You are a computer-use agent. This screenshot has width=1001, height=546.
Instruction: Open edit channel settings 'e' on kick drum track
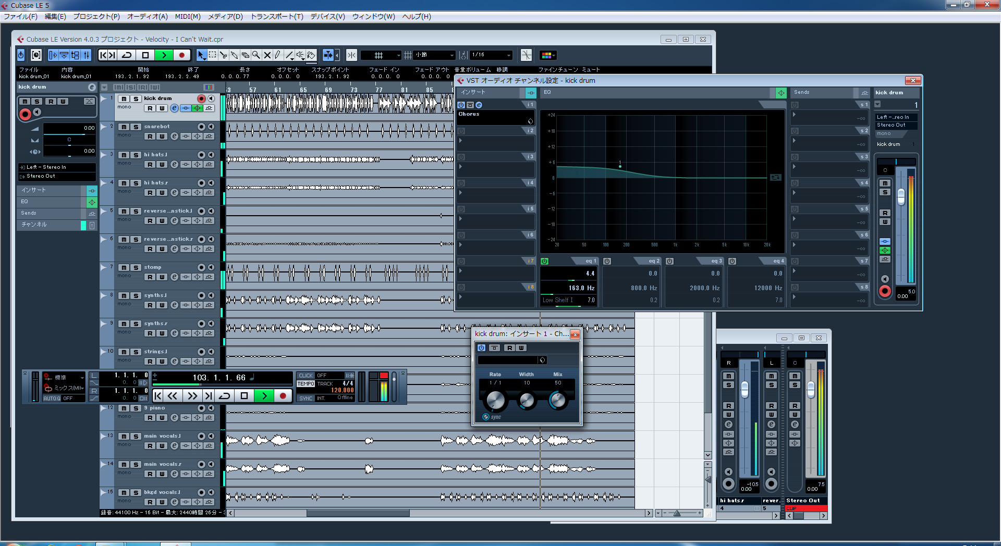174,108
